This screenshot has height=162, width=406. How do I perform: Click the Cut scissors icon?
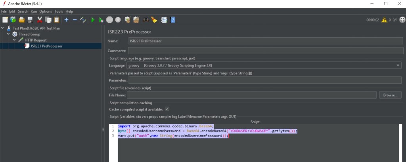click(40, 19)
